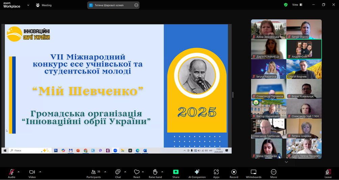Show more participants with down chevron
The image size is (339, 180).
click(x=286, y=162)
